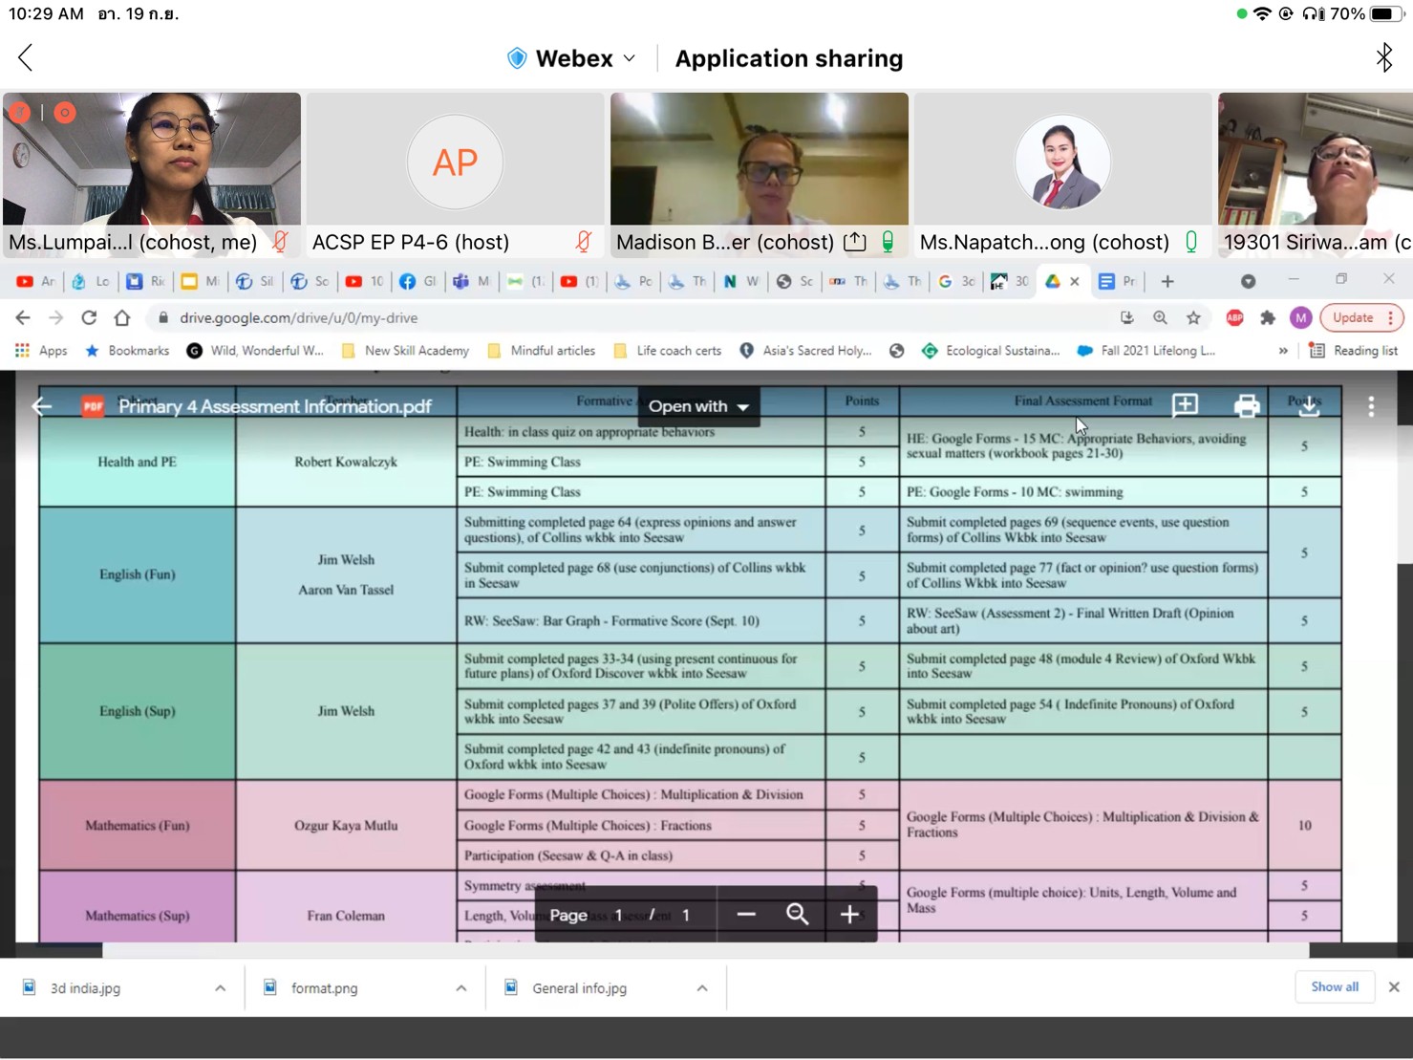Zoom in with the plus button

(848, 915)
